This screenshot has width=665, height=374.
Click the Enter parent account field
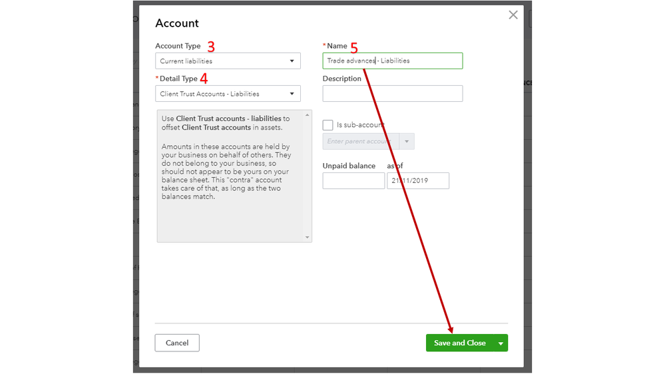360,142
